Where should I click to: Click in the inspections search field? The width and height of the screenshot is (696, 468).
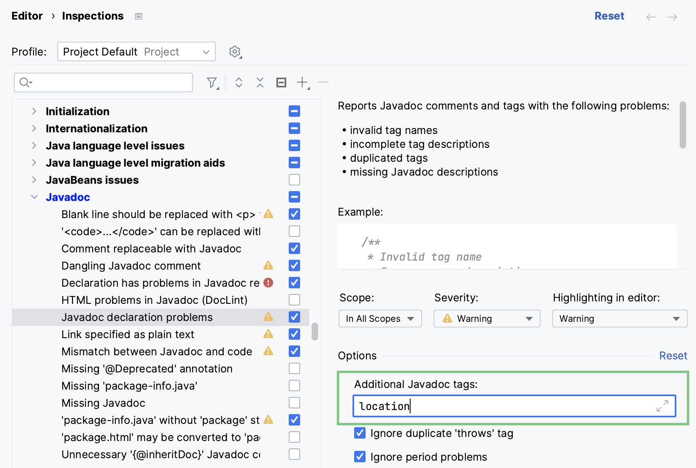(x=103, y=82)
